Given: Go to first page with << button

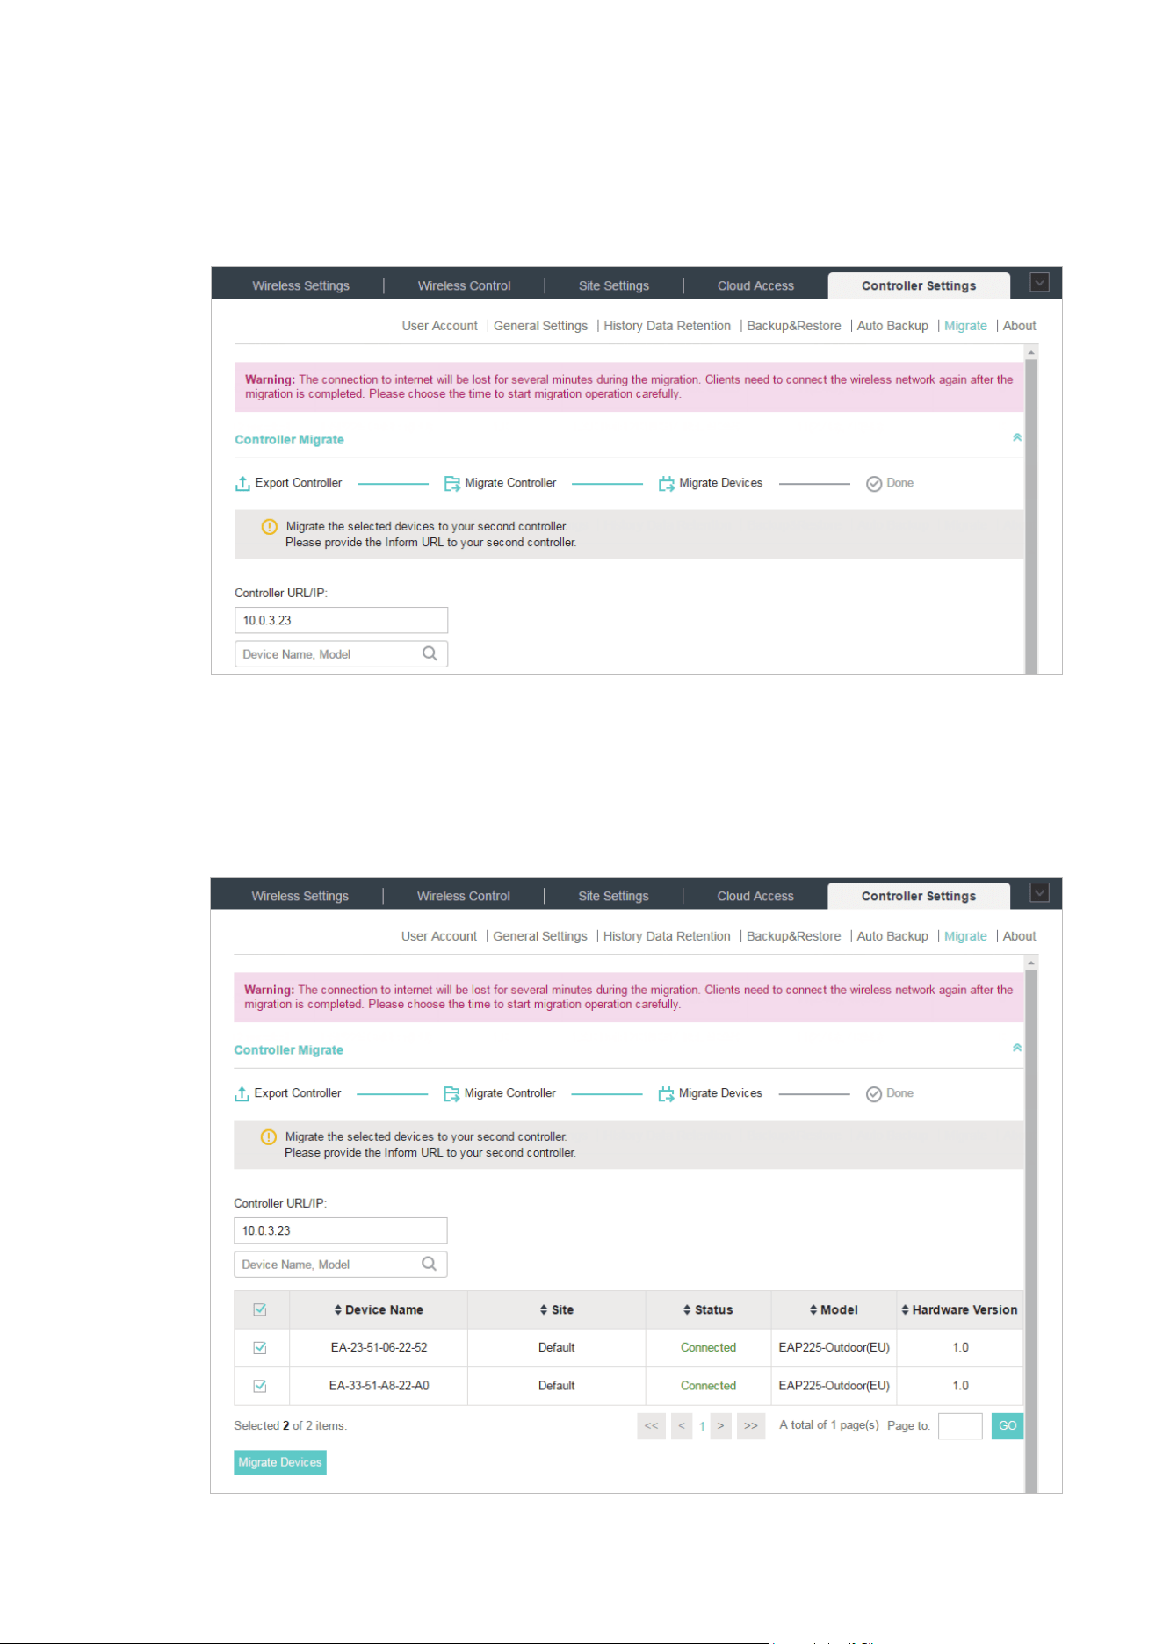Looking at the screenshot, I should point(651,1425).
